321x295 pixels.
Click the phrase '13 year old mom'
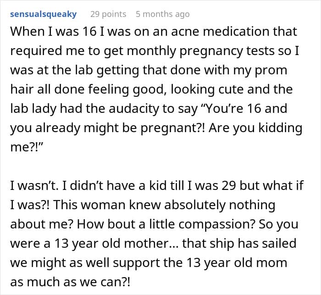pos(237,262)
